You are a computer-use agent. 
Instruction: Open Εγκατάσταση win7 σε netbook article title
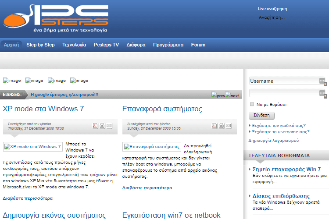point(171,215)
